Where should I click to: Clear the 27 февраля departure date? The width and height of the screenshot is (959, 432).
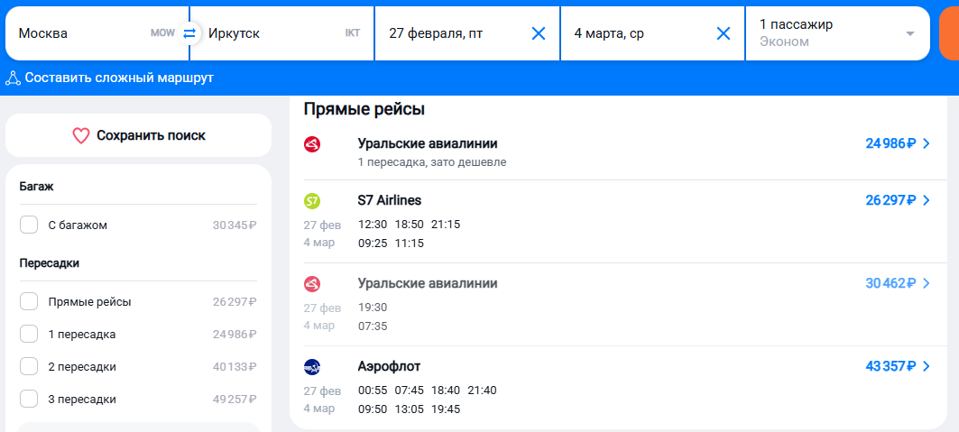(x=539, y=33)
